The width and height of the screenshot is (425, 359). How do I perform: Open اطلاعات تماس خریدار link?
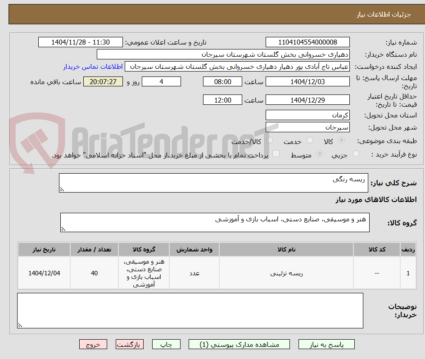click(x=93, y=67)
